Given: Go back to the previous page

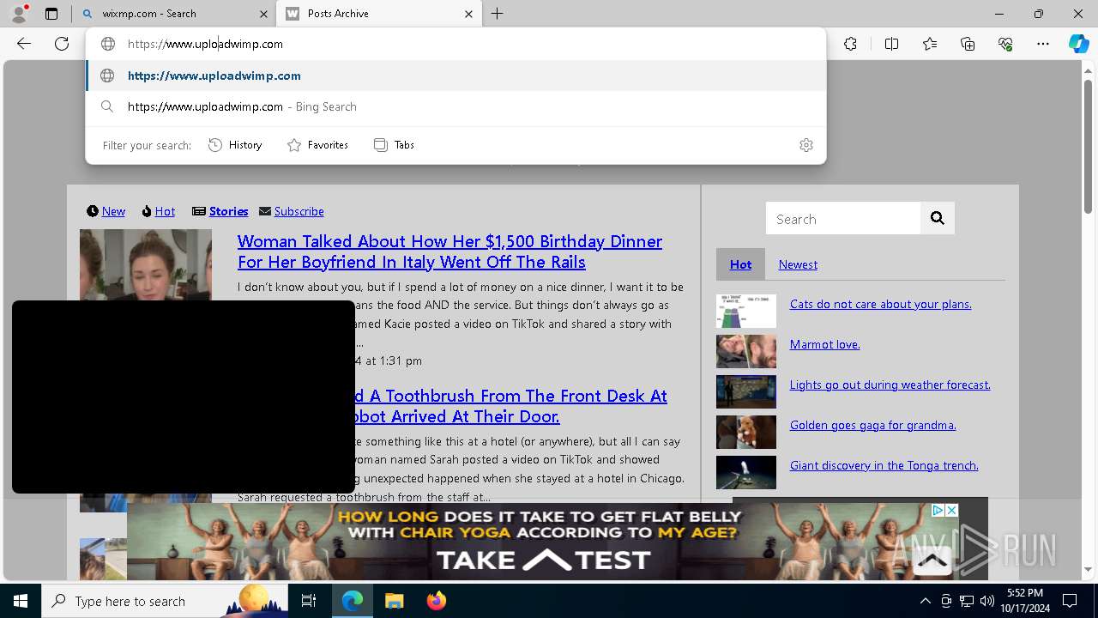Looking at the screenshot, I should [24, 44].
